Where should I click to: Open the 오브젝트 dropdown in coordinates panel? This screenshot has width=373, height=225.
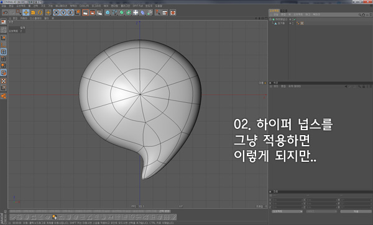[x=287, y=211]
